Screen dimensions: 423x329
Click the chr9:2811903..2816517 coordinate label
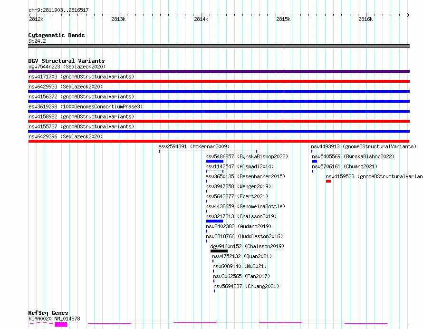coord(58,10)
